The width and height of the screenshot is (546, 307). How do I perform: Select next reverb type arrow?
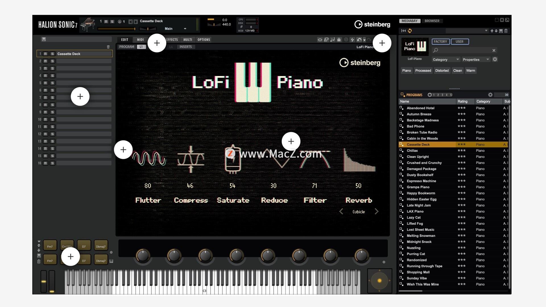tap(377, 211)
